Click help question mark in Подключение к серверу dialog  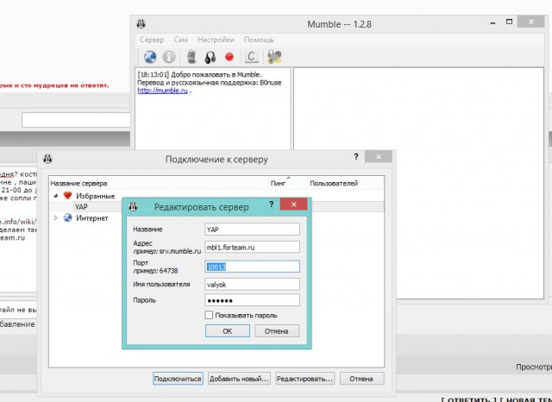tap(356, 157)
